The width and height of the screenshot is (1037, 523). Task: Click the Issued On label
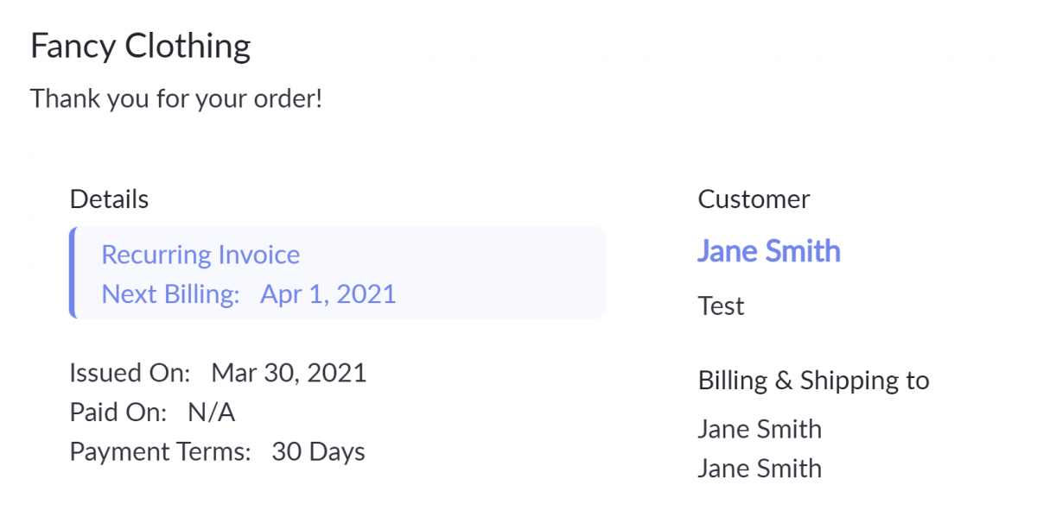130,373
